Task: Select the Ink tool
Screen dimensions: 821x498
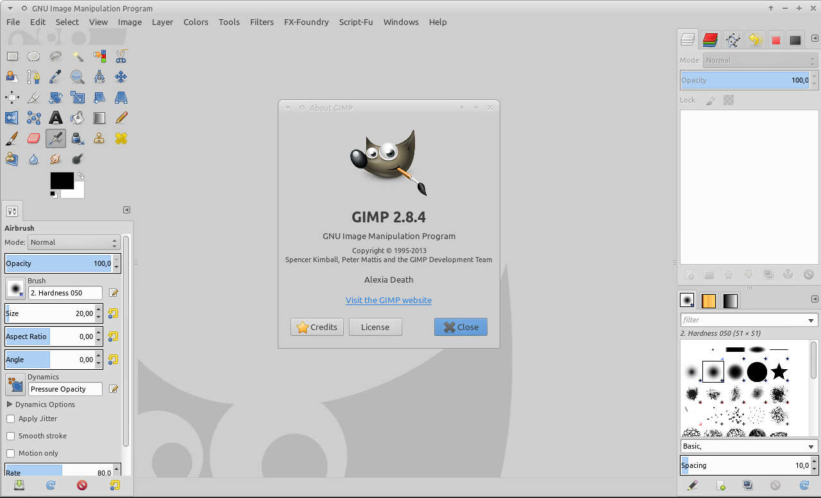Action: (78, 138)
